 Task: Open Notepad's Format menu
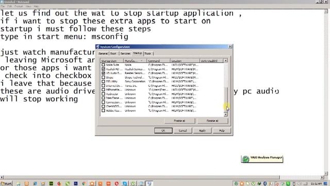[19, 6]
